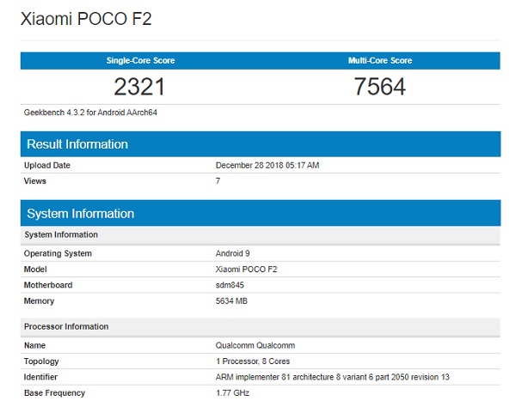Click the ARM implementer 81 identifier value

click(x=332, y=377)
